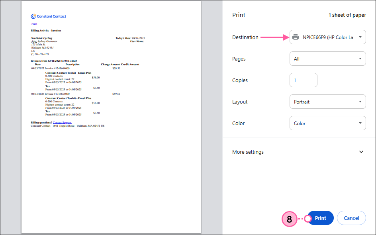The height and width of the screenshot is (235, 376).
Task: Click Invoice #1743664000 row
Action: [x=76, y=94]
